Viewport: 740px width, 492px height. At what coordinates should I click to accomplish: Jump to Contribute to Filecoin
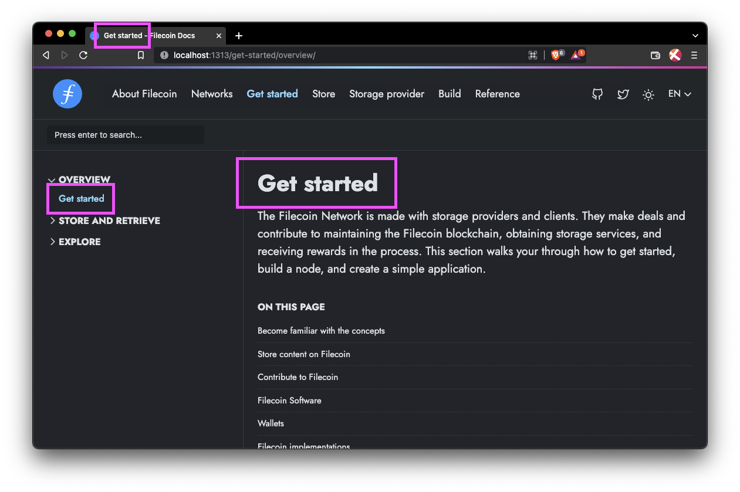[298, 377]
